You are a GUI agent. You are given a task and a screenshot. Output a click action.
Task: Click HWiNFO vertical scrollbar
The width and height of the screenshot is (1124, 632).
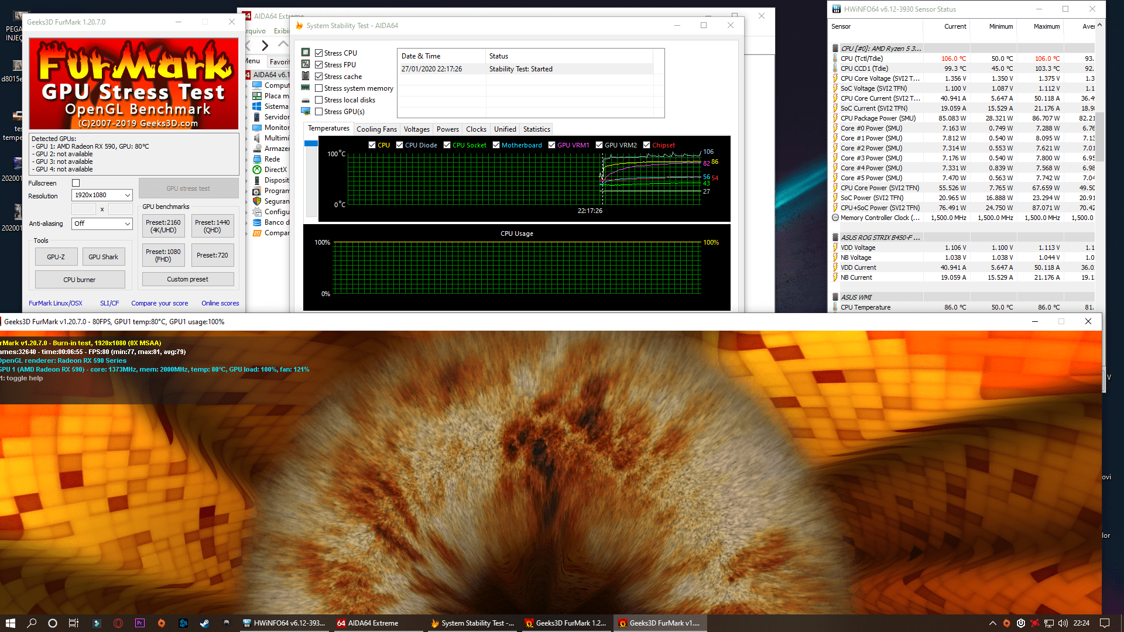point(1099,138)
